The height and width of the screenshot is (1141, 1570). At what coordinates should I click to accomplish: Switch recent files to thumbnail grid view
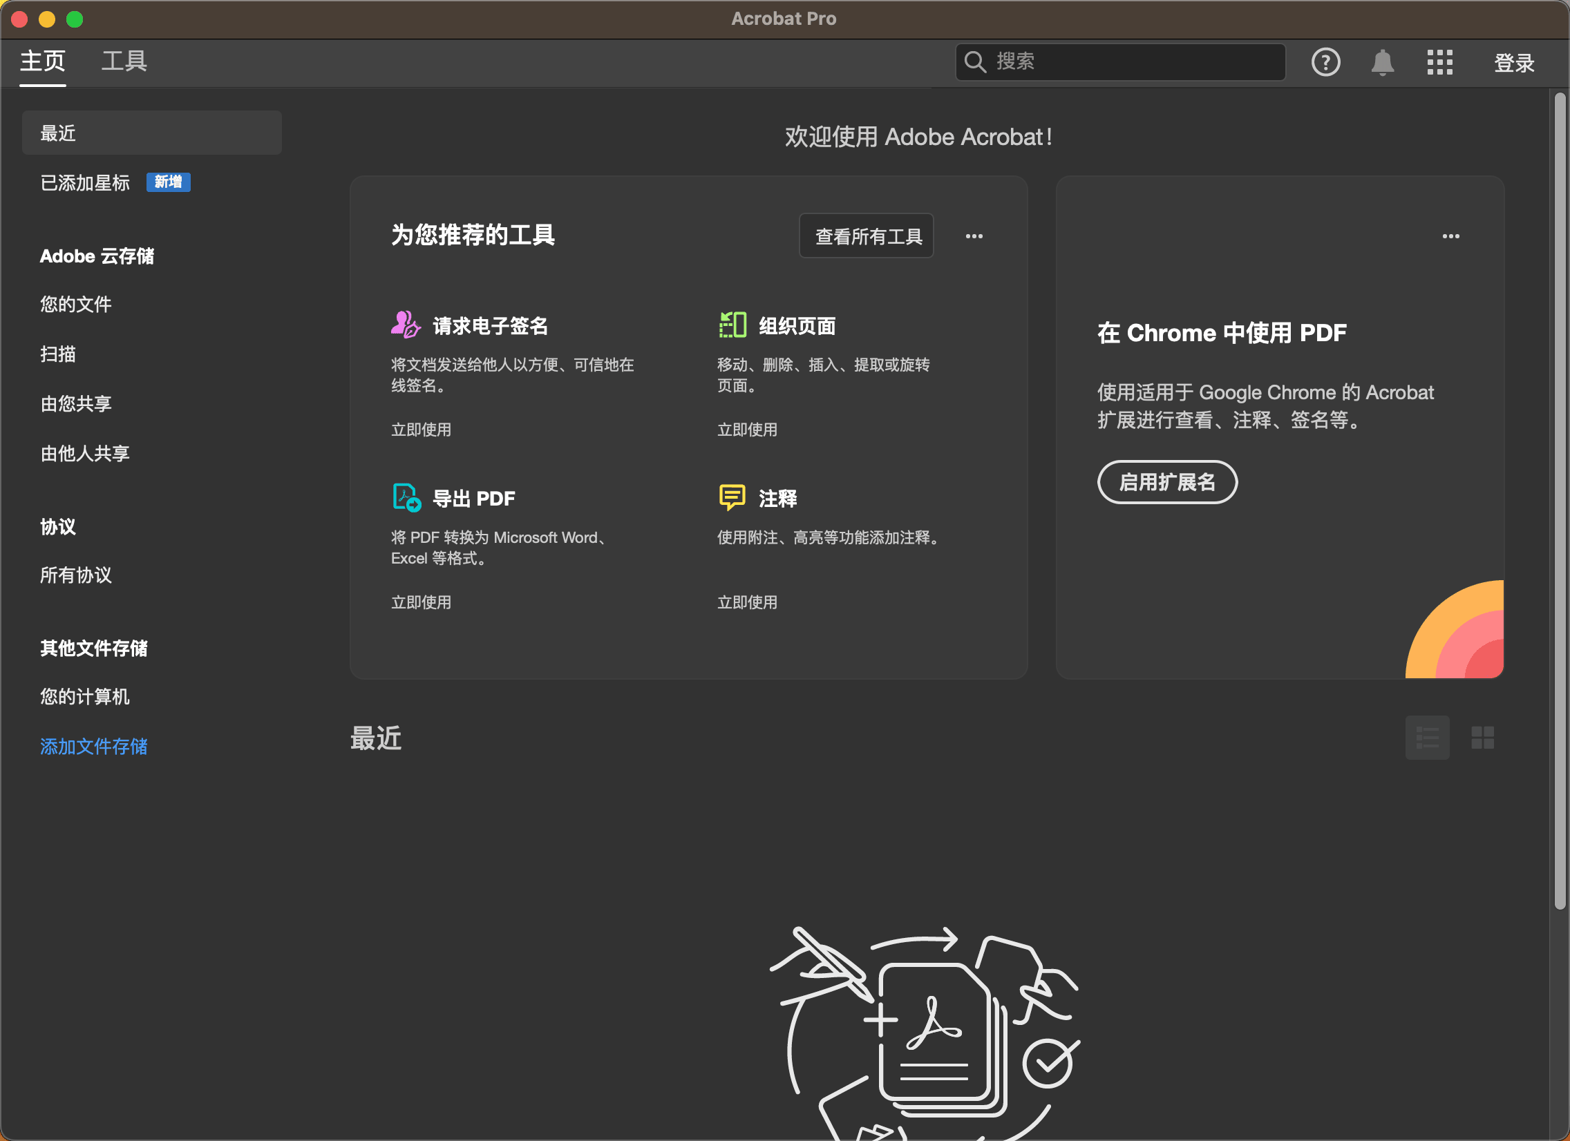1482,738
